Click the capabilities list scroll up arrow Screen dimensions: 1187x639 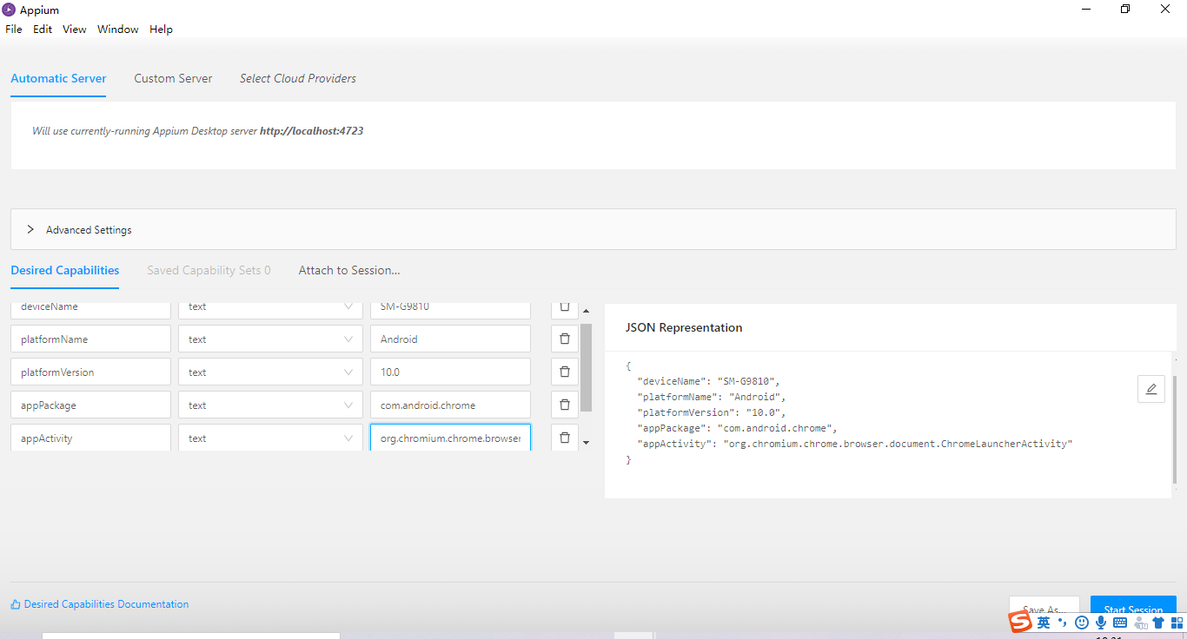pos(586,310)
